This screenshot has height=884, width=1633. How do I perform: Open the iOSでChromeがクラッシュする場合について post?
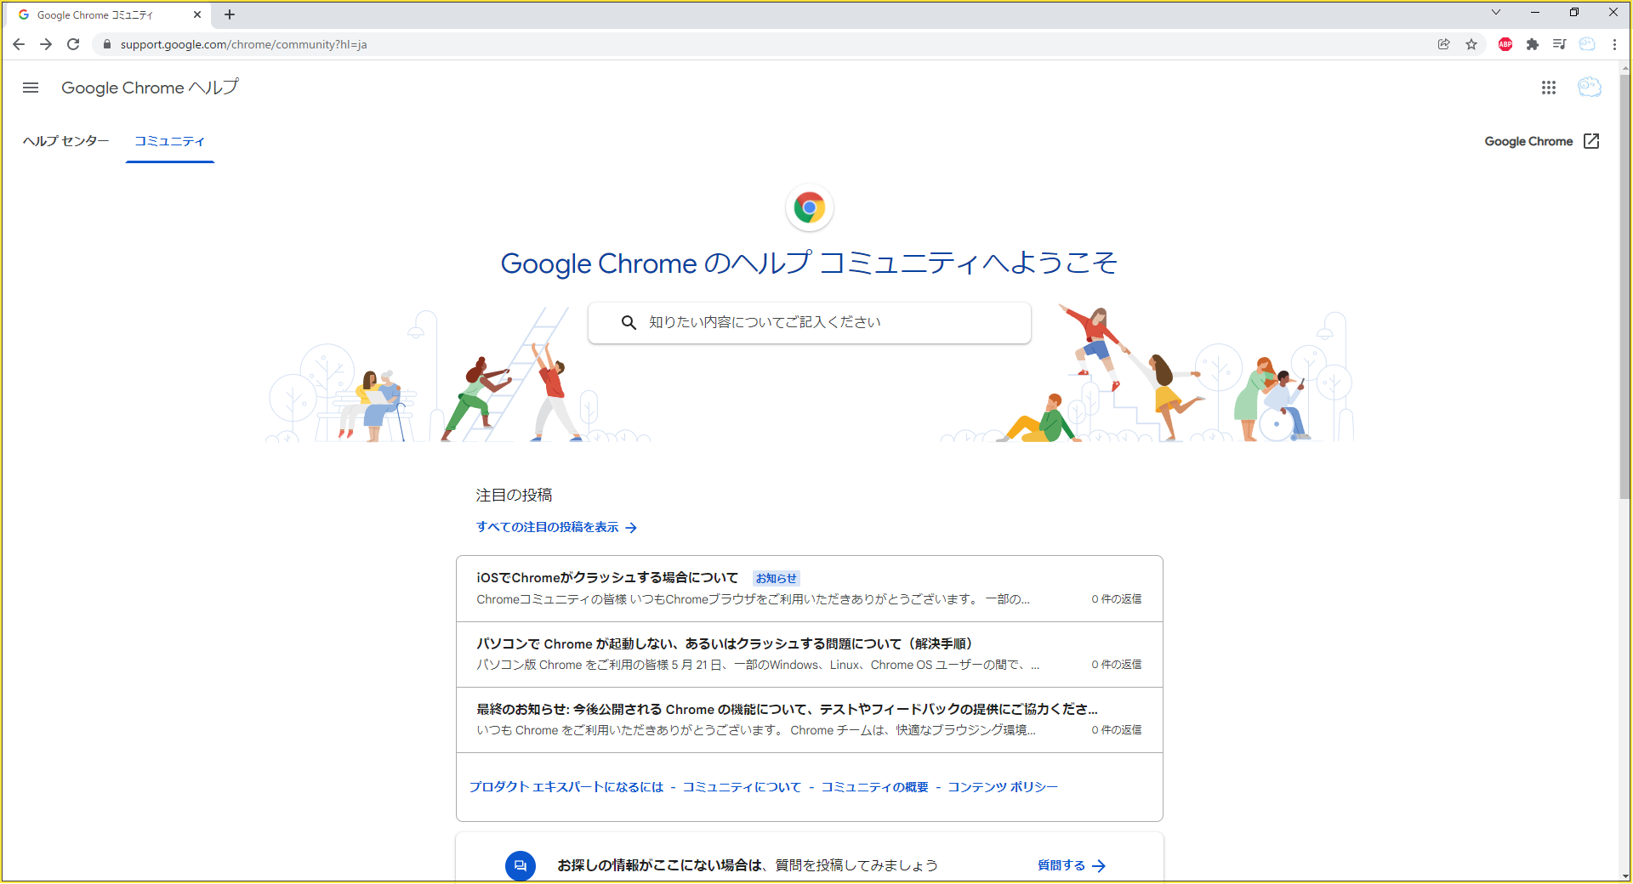(x=809, y=588)
